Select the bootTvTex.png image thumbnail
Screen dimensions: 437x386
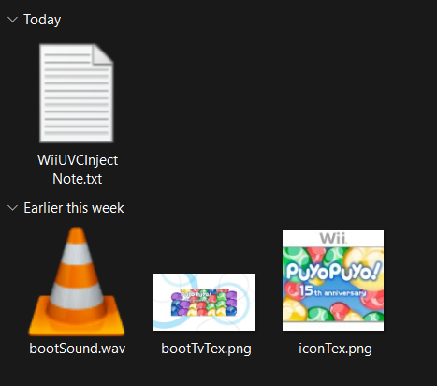tap(204, 302)
